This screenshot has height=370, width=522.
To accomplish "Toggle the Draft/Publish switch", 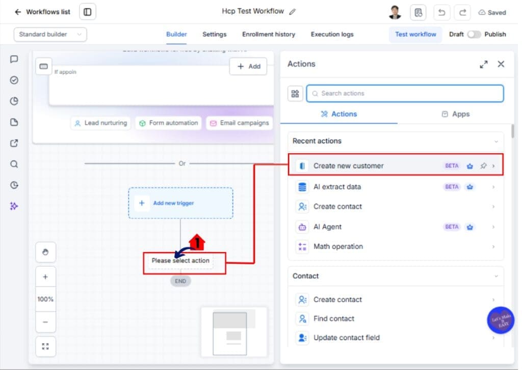I will point(474,34).
